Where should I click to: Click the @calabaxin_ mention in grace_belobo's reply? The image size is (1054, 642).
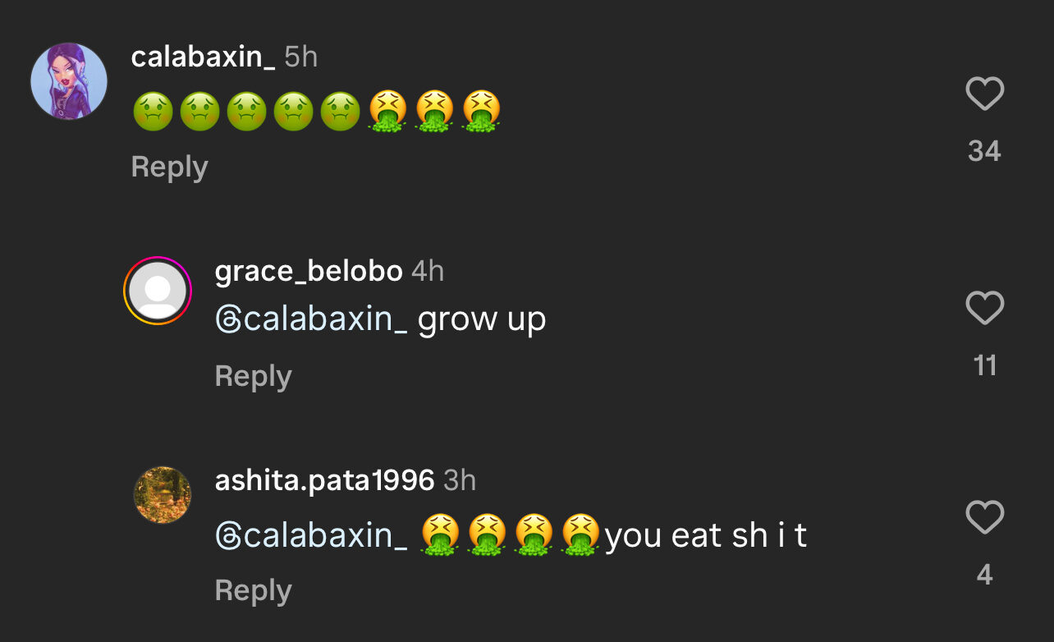coord(311,319)
